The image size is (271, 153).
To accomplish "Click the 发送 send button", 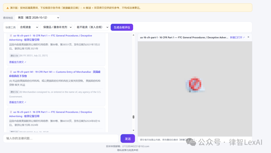I will point(128,138).
